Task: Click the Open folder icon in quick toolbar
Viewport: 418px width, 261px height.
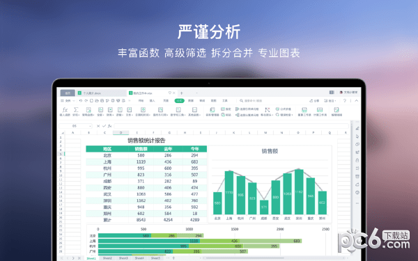Action: [x=97, y=101]
